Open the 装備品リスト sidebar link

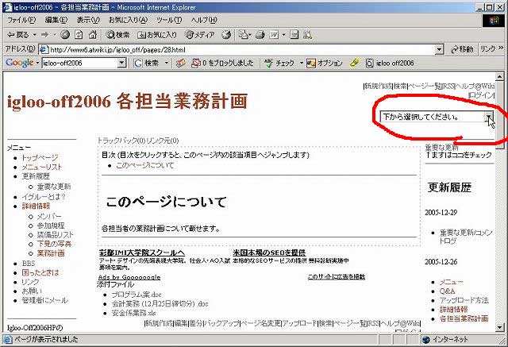tap(55, 235)
